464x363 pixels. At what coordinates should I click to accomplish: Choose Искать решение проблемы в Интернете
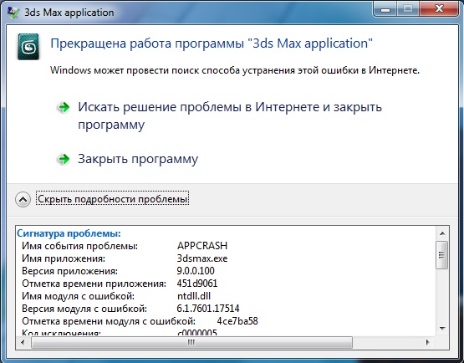point(230,115)
